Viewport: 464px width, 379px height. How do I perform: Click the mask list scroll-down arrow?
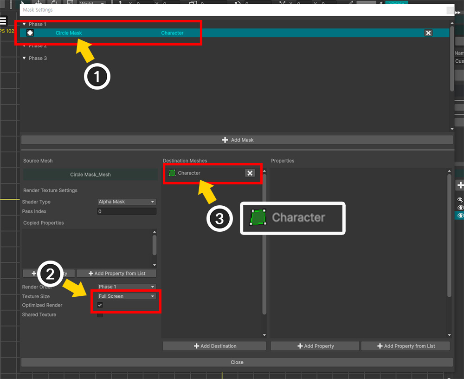[452, 129]
